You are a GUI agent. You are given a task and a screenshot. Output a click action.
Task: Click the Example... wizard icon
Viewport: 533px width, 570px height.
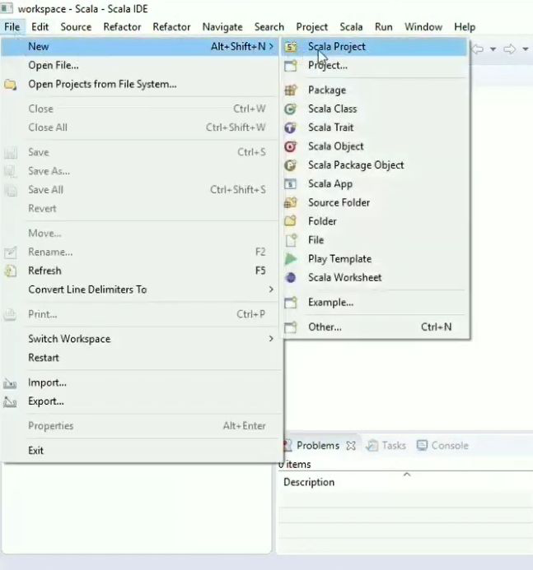pos(291,303)
